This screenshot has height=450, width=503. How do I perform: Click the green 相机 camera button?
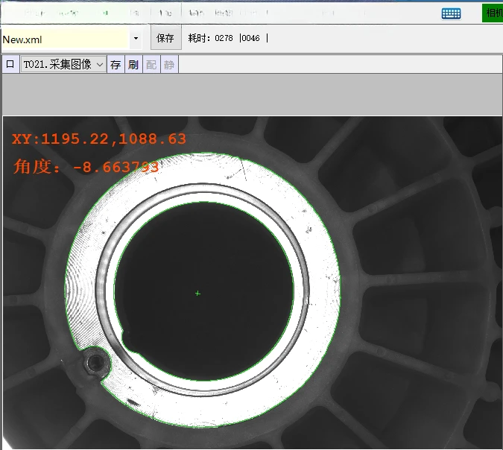[493, 13]
